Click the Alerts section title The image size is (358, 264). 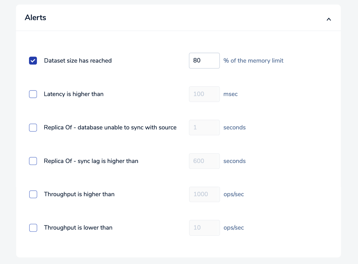point(36,18)
